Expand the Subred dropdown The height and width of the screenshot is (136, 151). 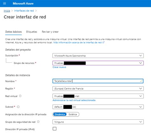(98, 107)
